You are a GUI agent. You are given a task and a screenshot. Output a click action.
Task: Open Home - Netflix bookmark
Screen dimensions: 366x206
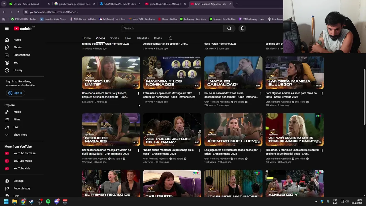pyautogui.click(x=167, y=19)
